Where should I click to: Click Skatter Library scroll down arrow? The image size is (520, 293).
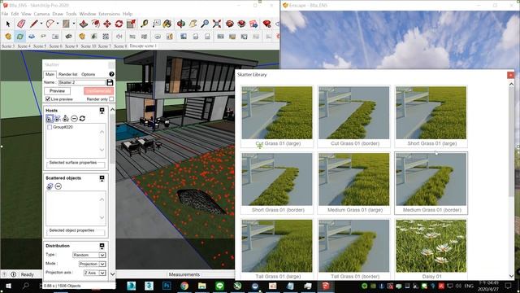pyautogui.click(x=511, y=276)
